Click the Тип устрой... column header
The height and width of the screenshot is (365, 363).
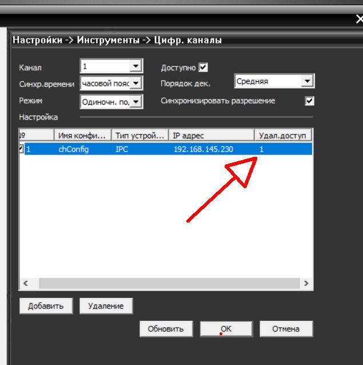coord(139,136)
